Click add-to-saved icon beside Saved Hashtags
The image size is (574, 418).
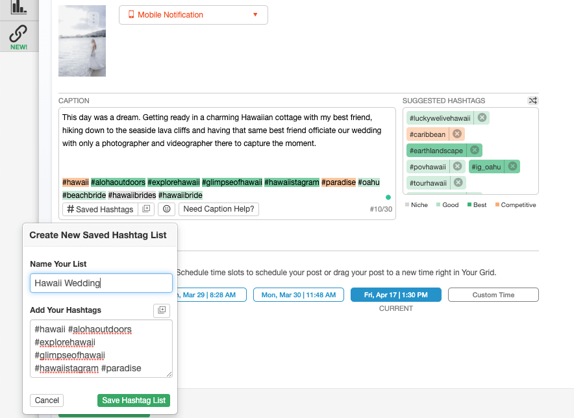[x=146, y=209]
